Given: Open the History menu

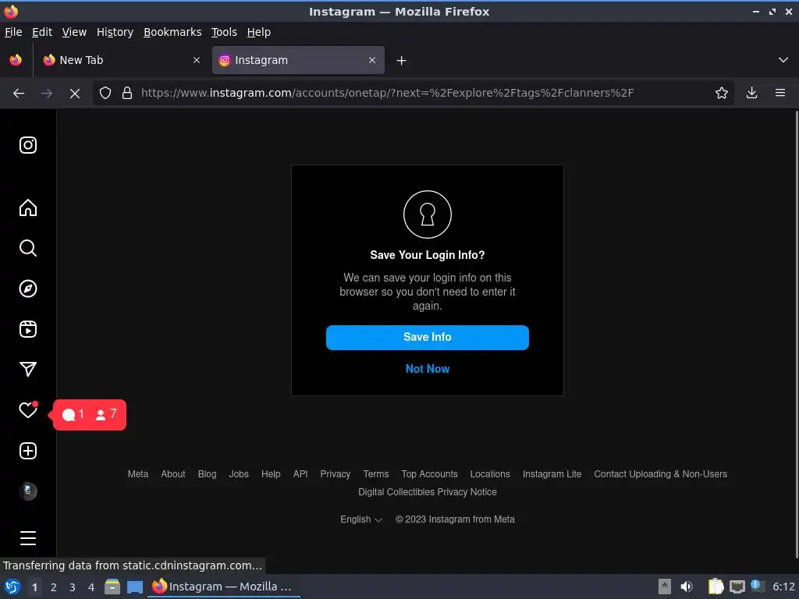Looking at the screenshot, I should click(x=115, y=32).
